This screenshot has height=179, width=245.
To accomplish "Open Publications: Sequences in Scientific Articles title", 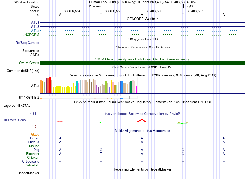I will click(142, 47).
